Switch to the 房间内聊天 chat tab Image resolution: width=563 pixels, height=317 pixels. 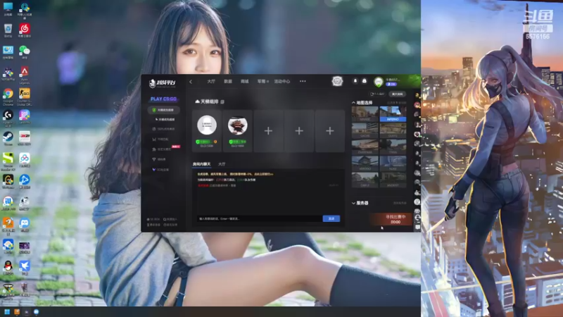click(x=201, y=164)
